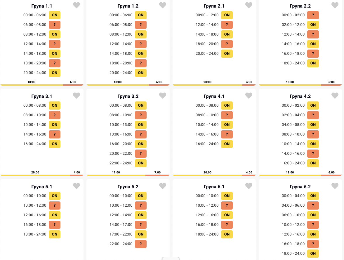Toggle favorite heart for Група 6.2

coord(335,186)
